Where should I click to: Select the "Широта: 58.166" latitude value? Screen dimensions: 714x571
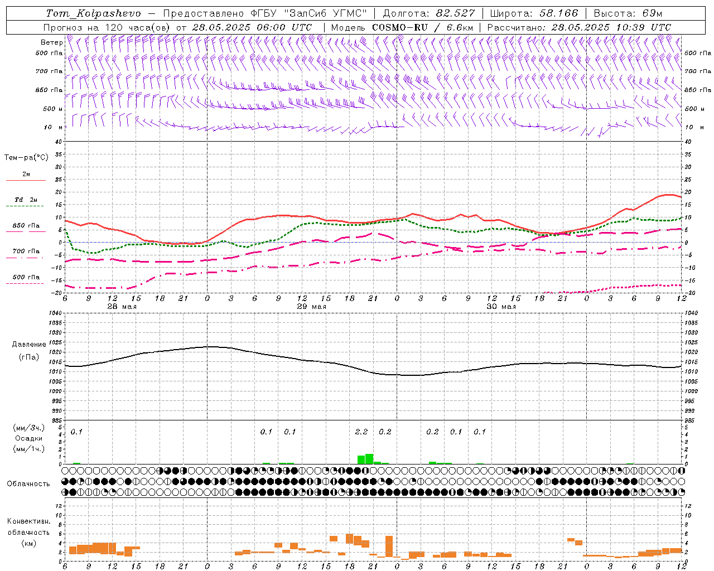[x=534, y=13]
